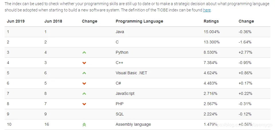Click the green up arrow for Visual Basic .NET
This screenshot has height=130, width=275.
(84, 73)
